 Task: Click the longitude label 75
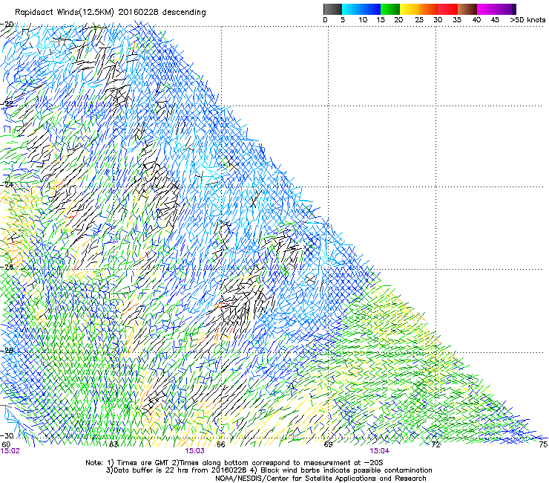tap(543, 444)
